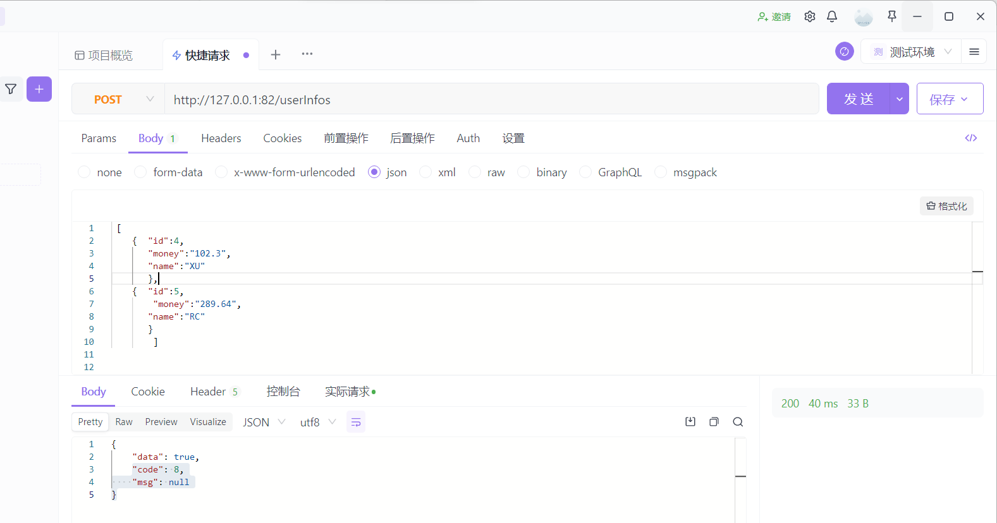This screenshot has height=523, width=997.
Task: Open the JSON format dropdown
Action: [264, 422]
